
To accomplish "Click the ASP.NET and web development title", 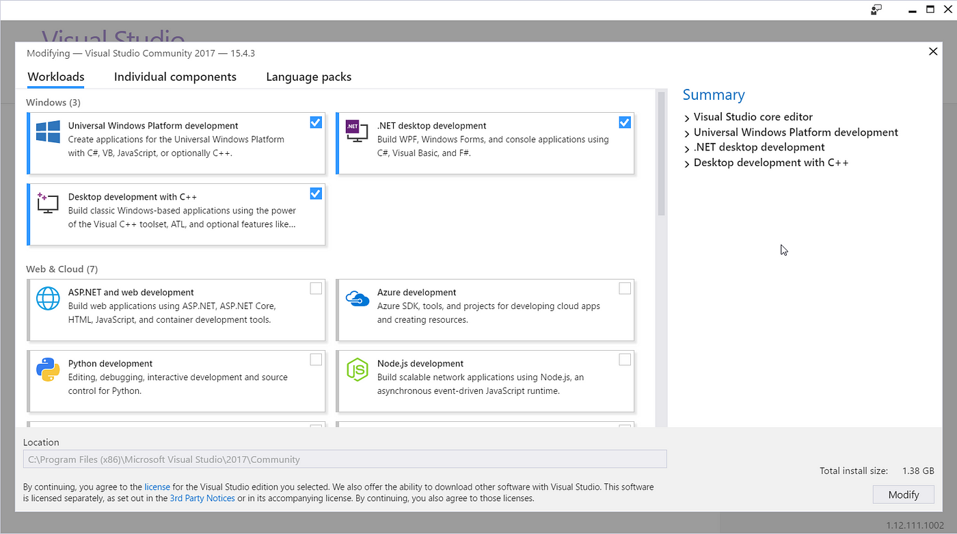I will pyautogui.click(x=131, y=292).
